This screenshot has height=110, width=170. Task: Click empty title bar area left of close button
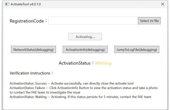101,4
